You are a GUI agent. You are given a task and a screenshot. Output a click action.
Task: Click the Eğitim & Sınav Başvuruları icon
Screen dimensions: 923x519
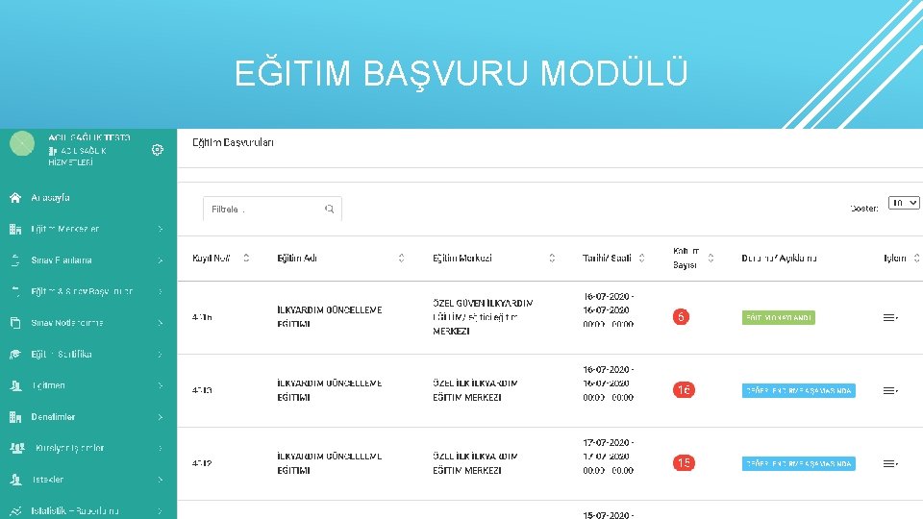[x=15, y=291]
